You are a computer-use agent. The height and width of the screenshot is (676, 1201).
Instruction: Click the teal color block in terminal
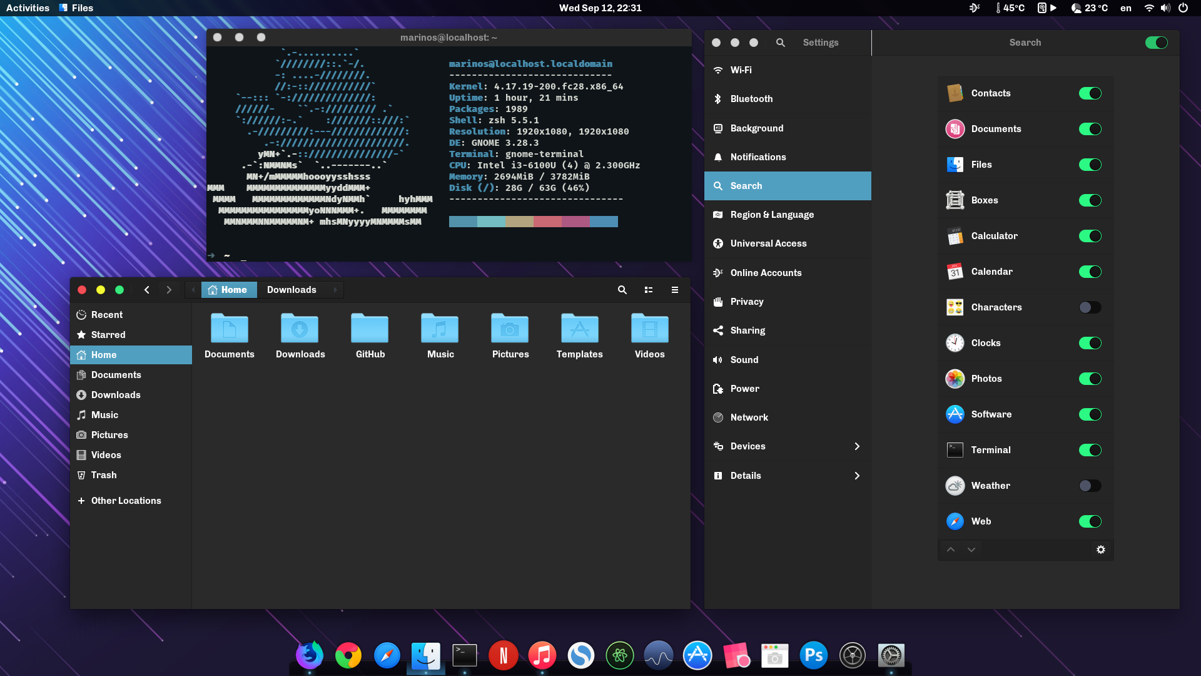coord(491,222)
